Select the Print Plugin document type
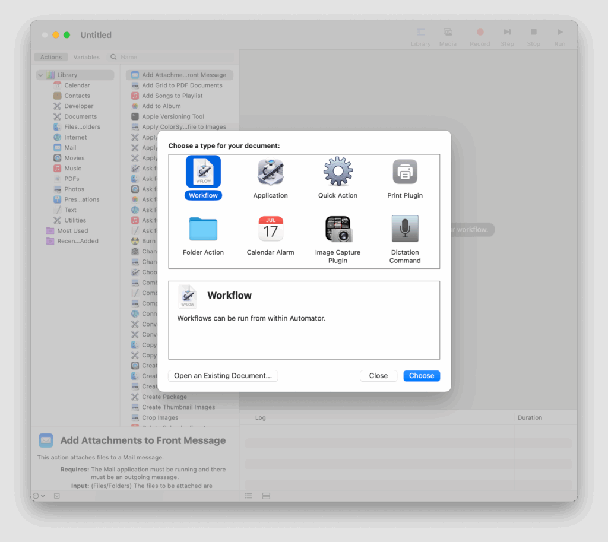 tap(405, 178)
